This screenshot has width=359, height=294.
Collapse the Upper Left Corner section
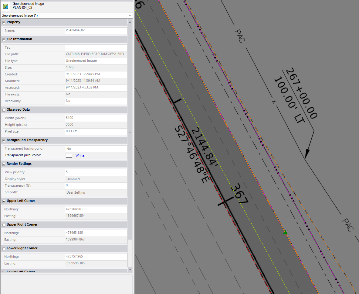coord(4,201)
